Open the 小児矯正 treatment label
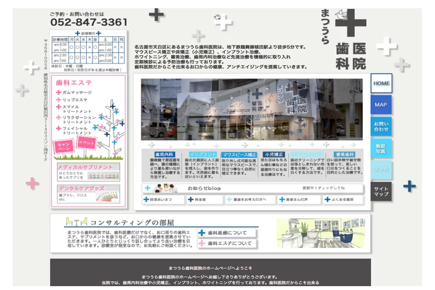435x290 pixels. (274, 154)
